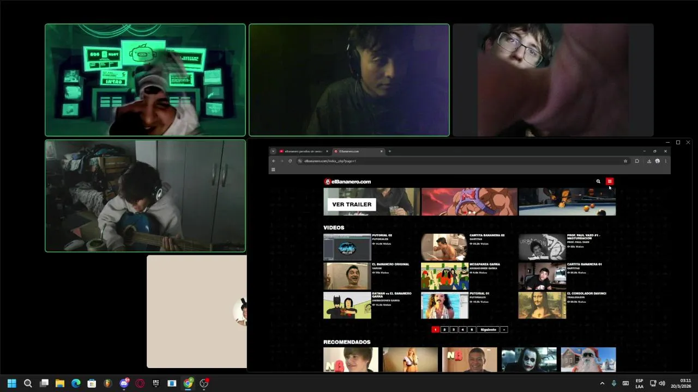Image resolution: width=698 pixels, height=392 pixels.
Task: Close the YouTube elbananero parodias tab
Action: tap(327, 151)
